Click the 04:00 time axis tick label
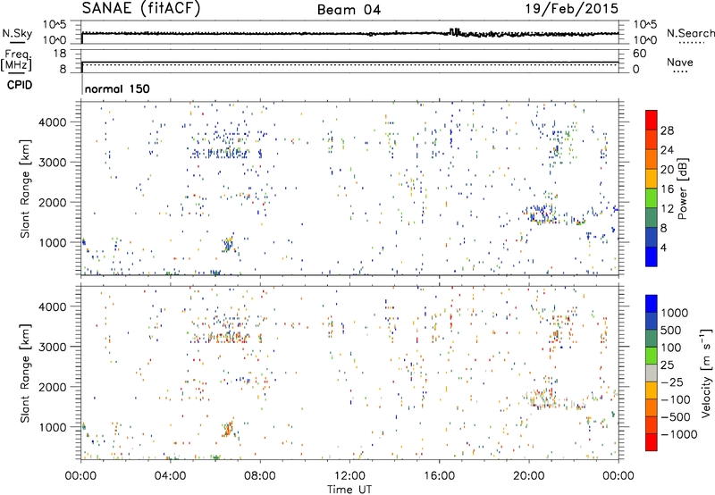The height and width of the screenshot is (495, 715). [x=170, y=476]
